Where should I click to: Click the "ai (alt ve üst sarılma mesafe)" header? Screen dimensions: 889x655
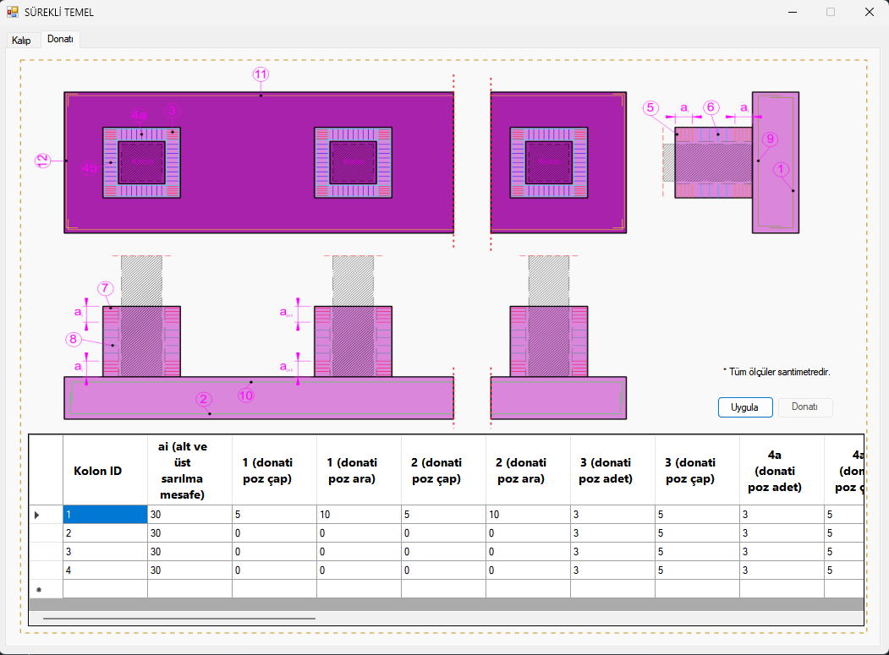point(189,470)
